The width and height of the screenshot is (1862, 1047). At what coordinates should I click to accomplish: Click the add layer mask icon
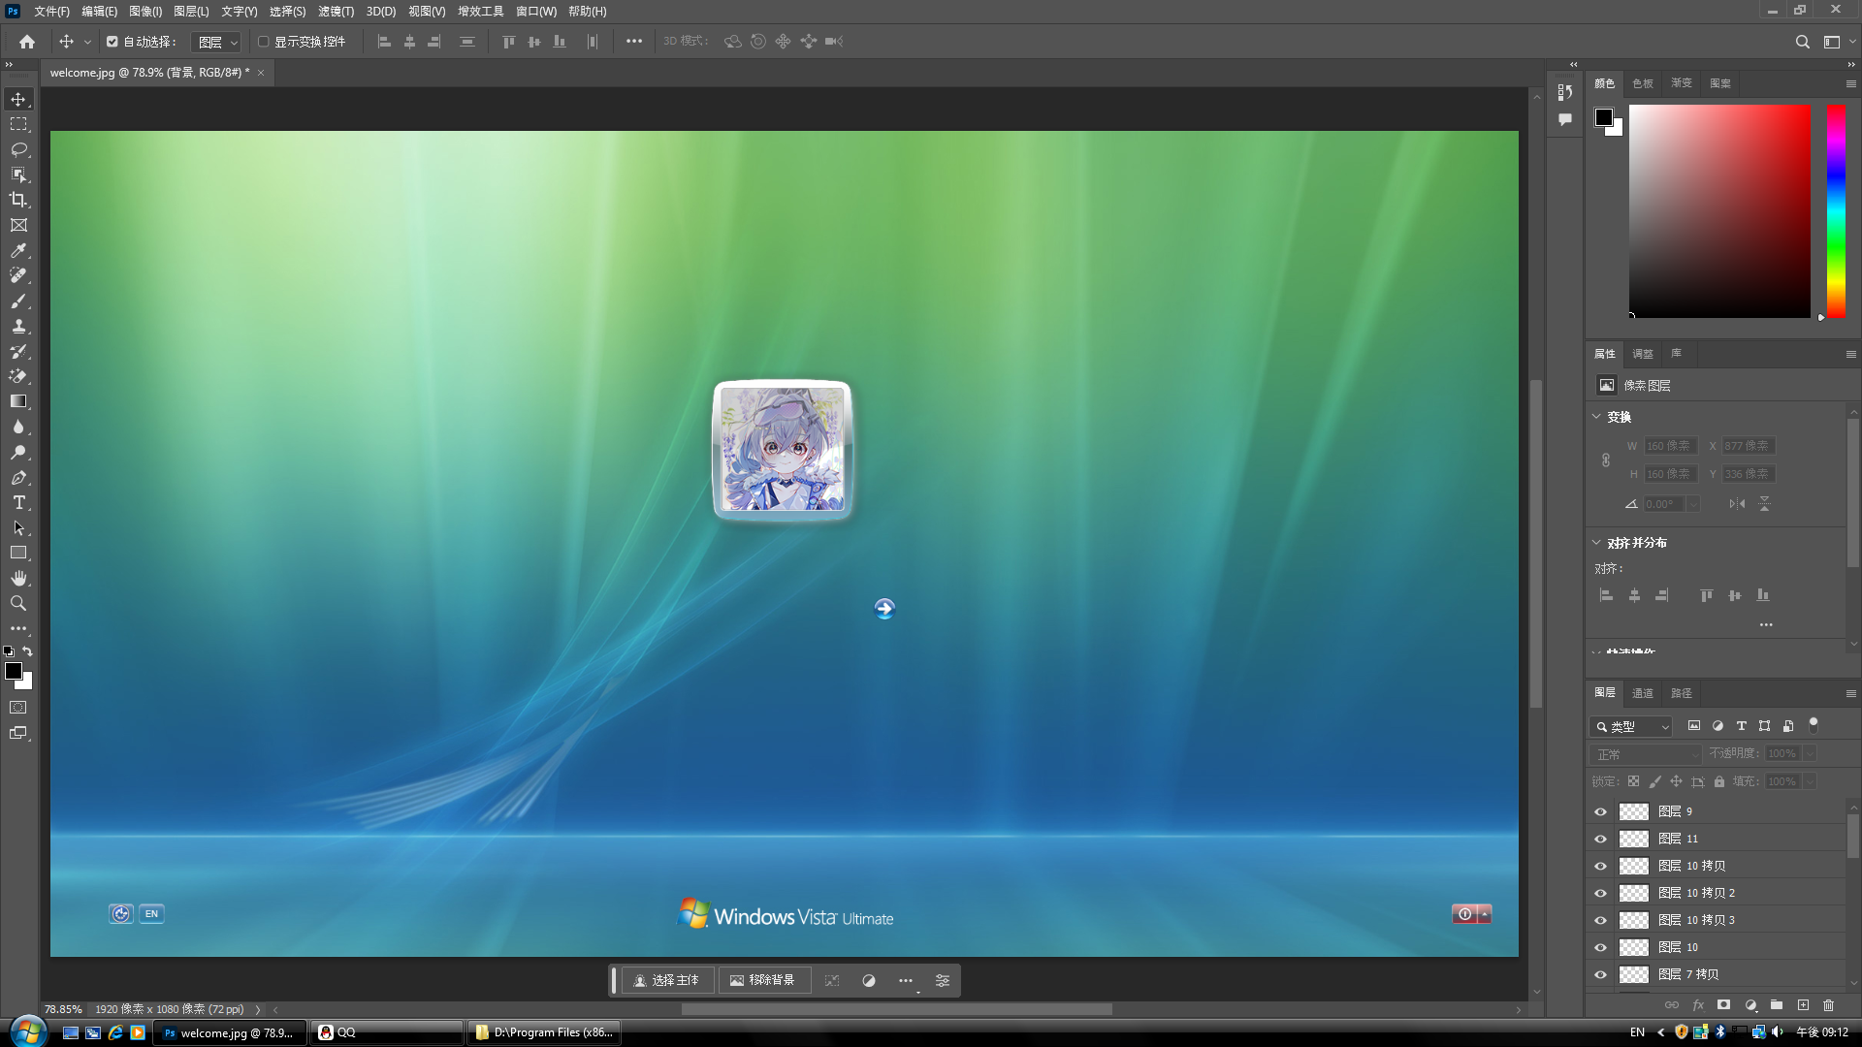click(x=1723, y=1005)
